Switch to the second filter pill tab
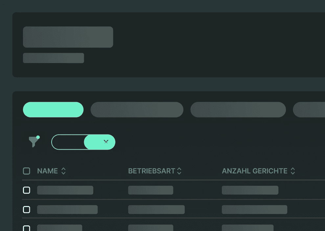 137,110
